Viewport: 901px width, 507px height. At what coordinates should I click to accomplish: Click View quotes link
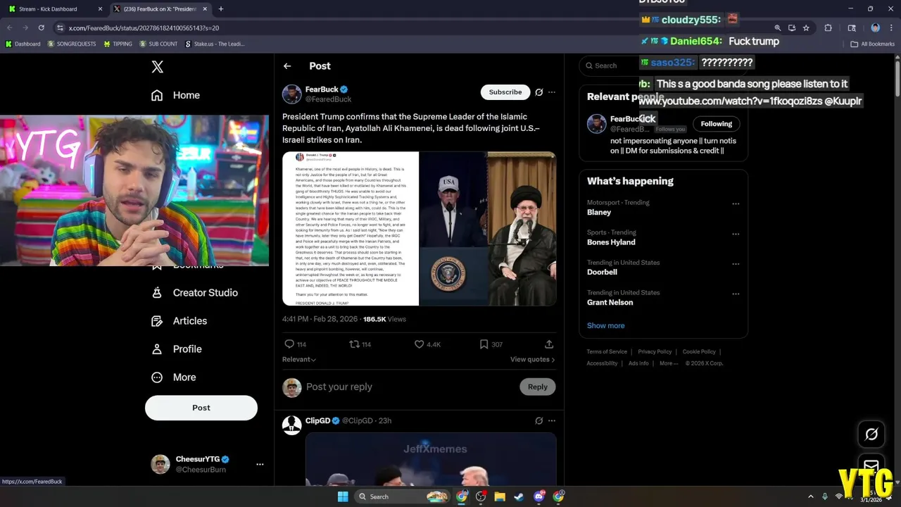532,359
